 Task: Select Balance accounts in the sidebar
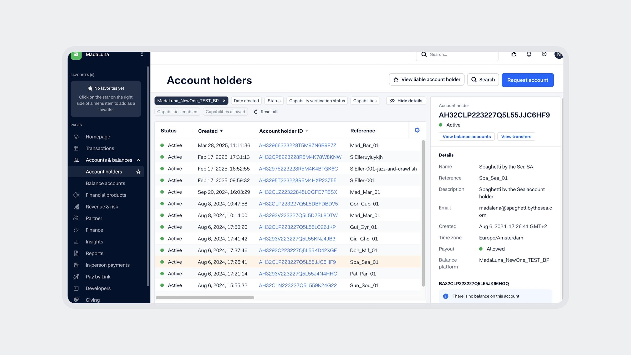(x=105, y=183)
